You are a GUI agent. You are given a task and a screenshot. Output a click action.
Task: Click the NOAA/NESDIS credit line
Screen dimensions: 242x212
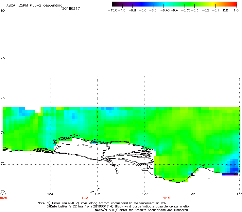click(x=141, y=210)
